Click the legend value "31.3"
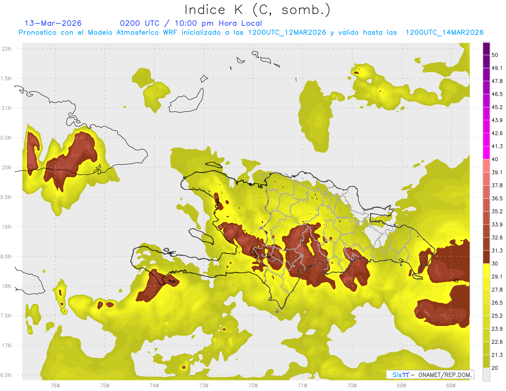 pyautogui.click(x=497, y=251)
